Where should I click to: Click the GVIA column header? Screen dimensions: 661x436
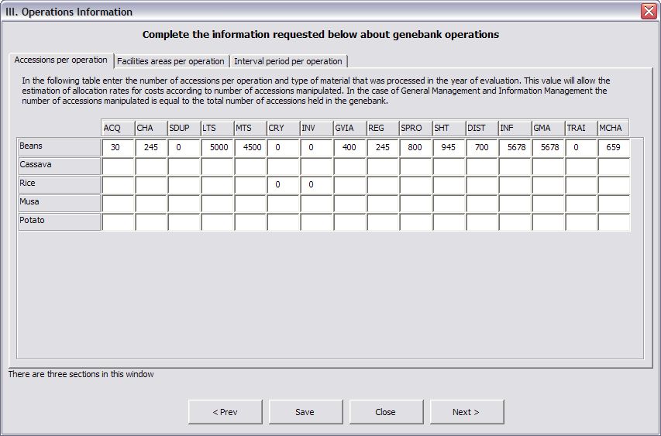[x=349, y=128]
